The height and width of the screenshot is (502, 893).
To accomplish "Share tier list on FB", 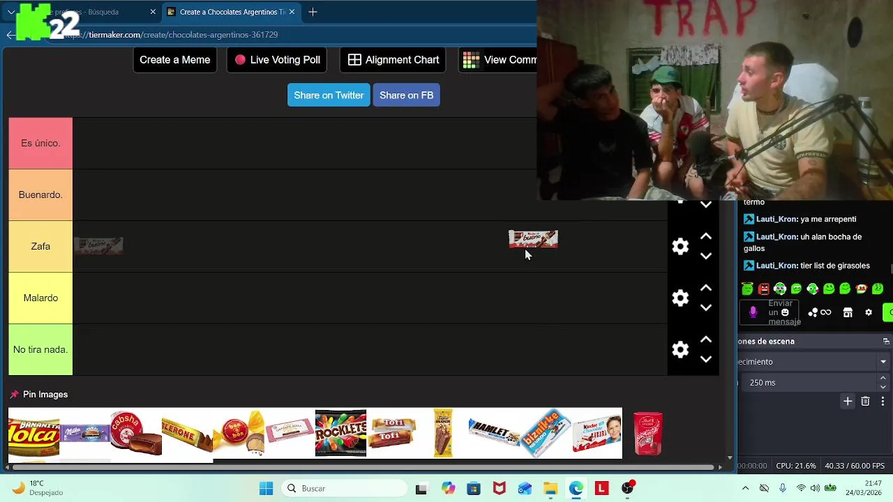I will (x=407, y=96).
